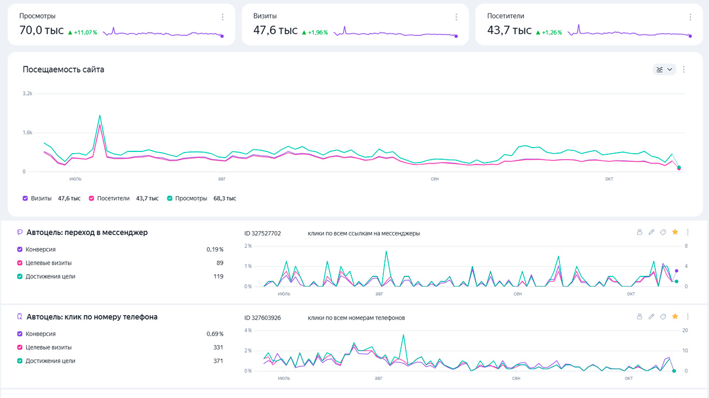Uncheck Конверсия for the messenger goal
Image resolution: width=709 pixels, height=398 pixels.
click(x=20, y=249)
